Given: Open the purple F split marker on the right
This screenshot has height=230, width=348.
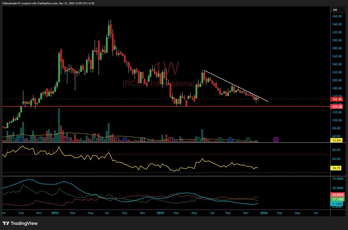Looking at the screenshot, I should pyautogui.click(x=276, y=139).
